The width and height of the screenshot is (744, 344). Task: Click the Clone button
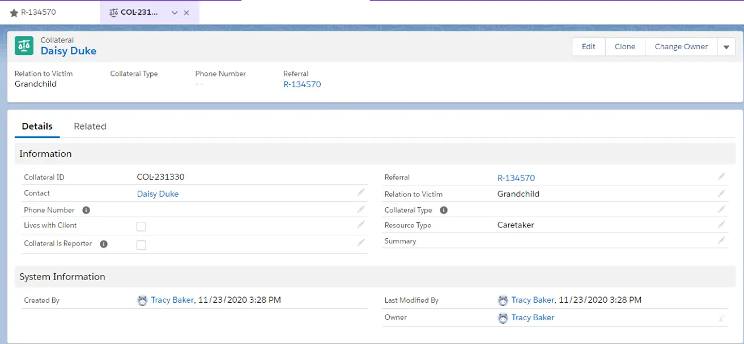(x=625, y=47)
